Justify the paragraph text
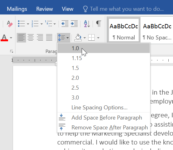 coord(49,38)
